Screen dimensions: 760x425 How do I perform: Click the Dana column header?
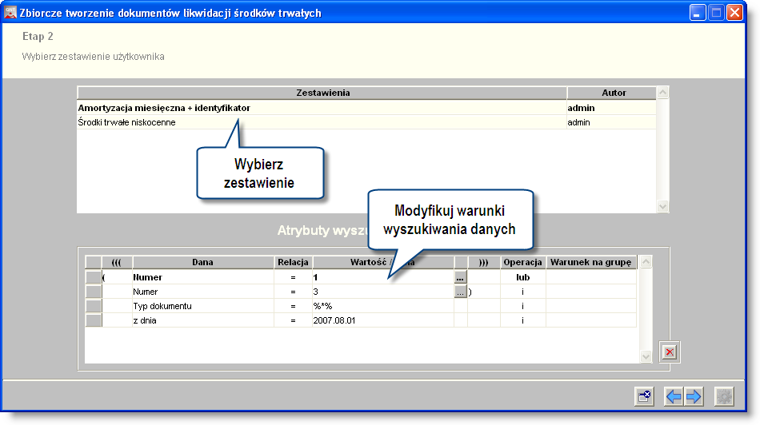click(202, 262)
